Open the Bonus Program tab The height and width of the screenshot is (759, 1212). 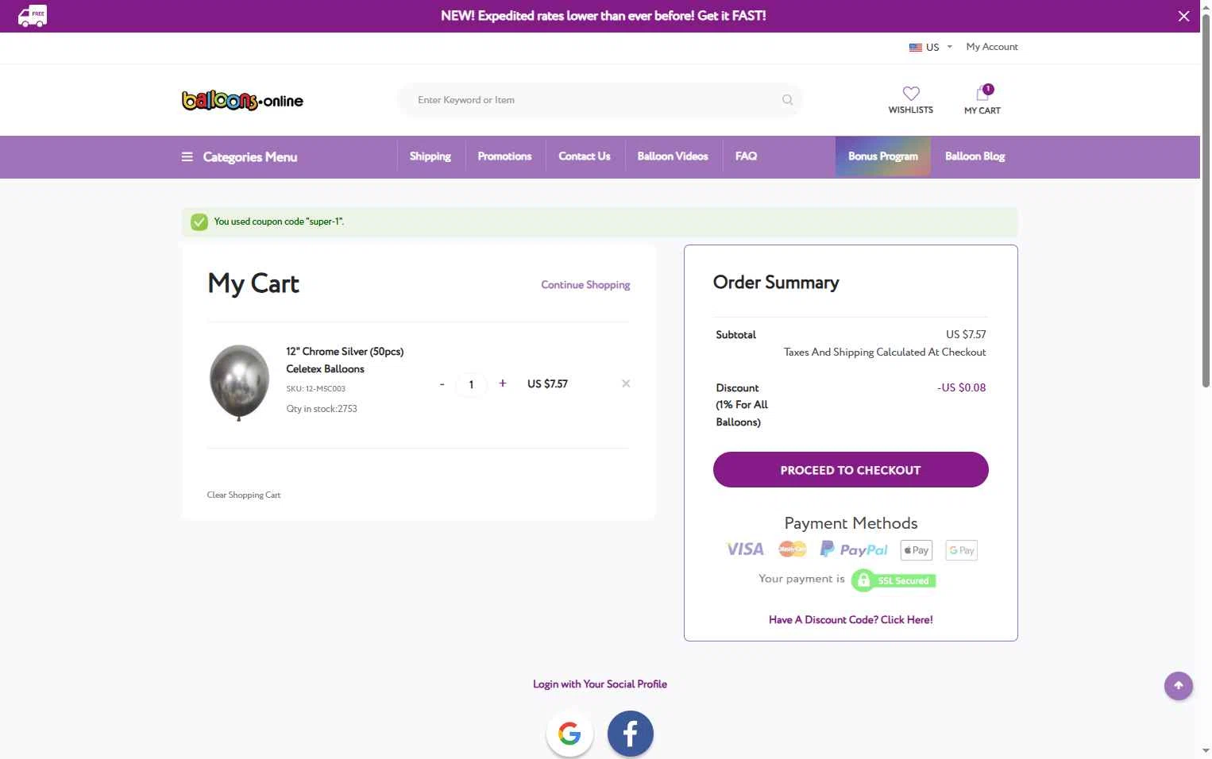(883, 156)
